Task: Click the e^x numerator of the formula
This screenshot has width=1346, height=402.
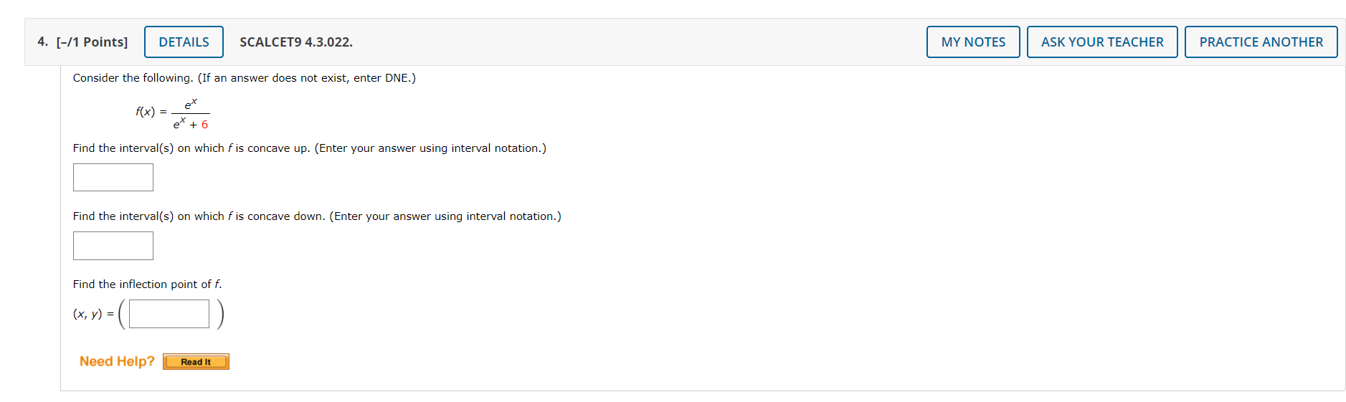Action: coord(191,105)
